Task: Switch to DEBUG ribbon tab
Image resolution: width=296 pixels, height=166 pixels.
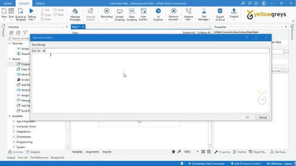Action: tap(40, 3)
